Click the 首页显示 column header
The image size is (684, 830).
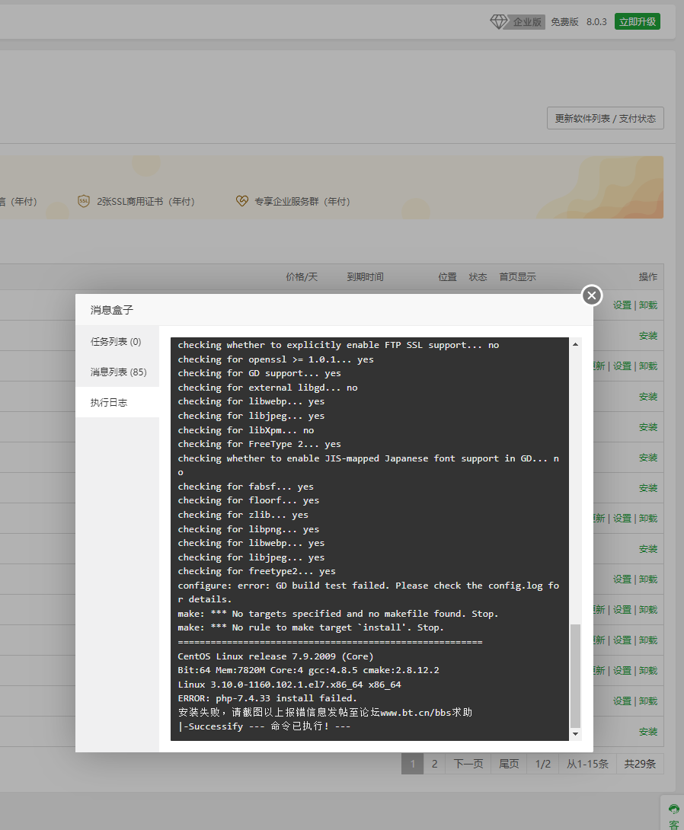[x=517, y=277]
